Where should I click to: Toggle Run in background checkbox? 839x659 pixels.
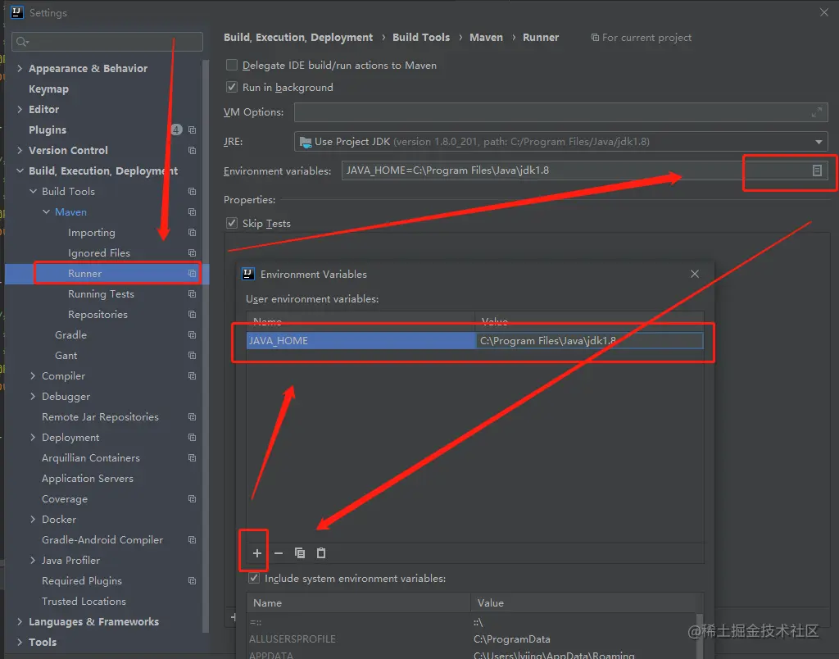coord(232,87)
